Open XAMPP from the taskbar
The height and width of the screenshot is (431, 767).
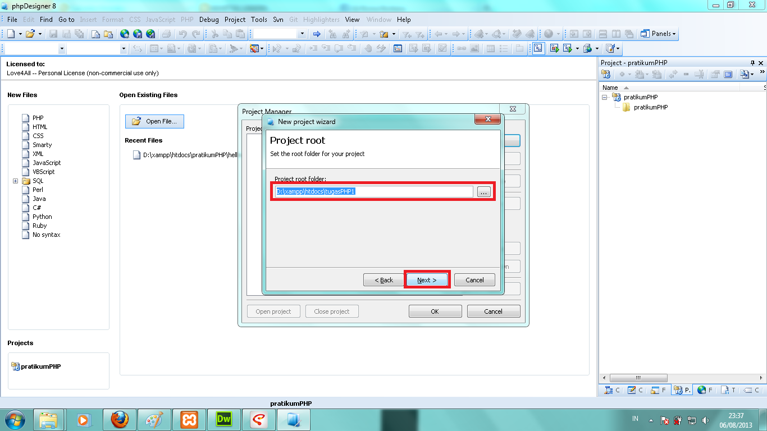189,419
